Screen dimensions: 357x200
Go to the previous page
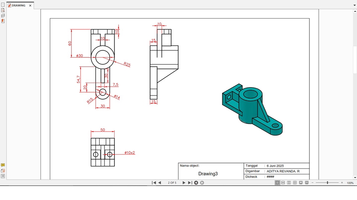pos(160,183)
